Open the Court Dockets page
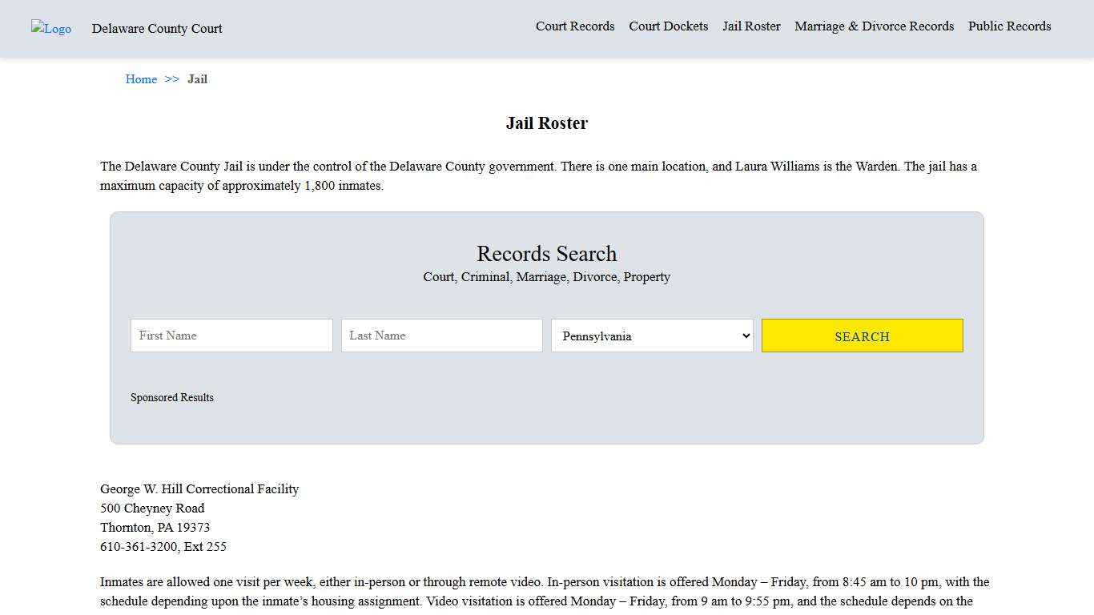 (668, 26)
